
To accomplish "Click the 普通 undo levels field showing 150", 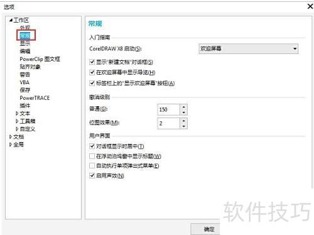I will coord(168,109).
